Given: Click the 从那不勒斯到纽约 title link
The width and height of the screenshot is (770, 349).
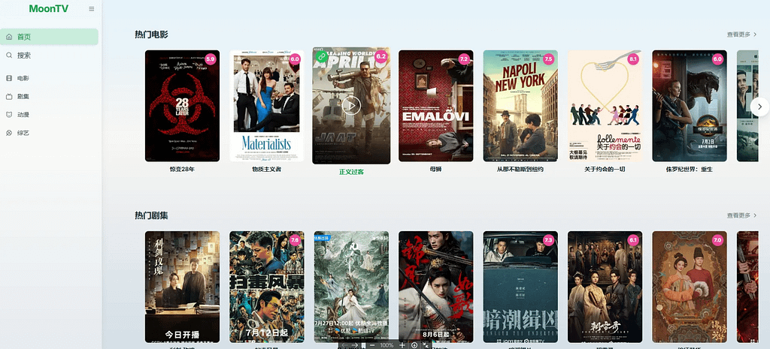Looking at the screenshot, I should coord(520,169).
